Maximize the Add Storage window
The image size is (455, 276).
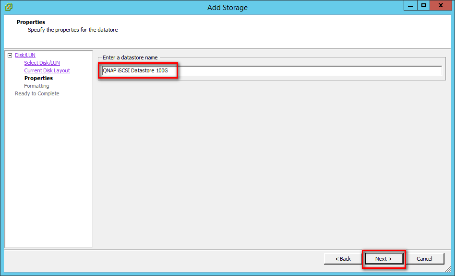pos(424,6)
